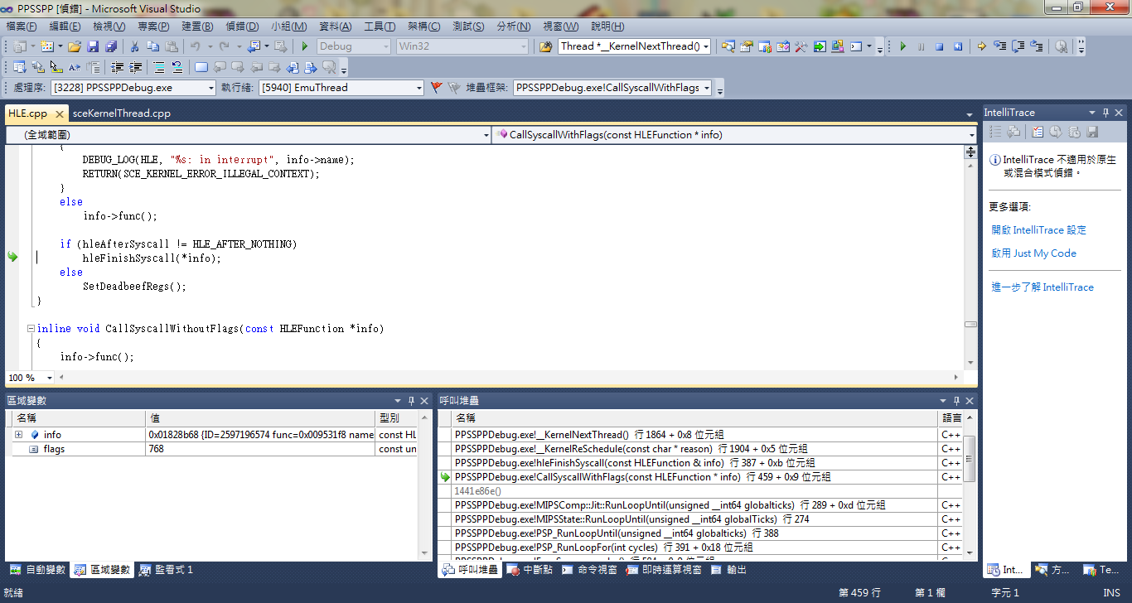Expand the info variable tree node
Image resolution: width=1132 pixels, height=603 pixels.
coord(18,435)
